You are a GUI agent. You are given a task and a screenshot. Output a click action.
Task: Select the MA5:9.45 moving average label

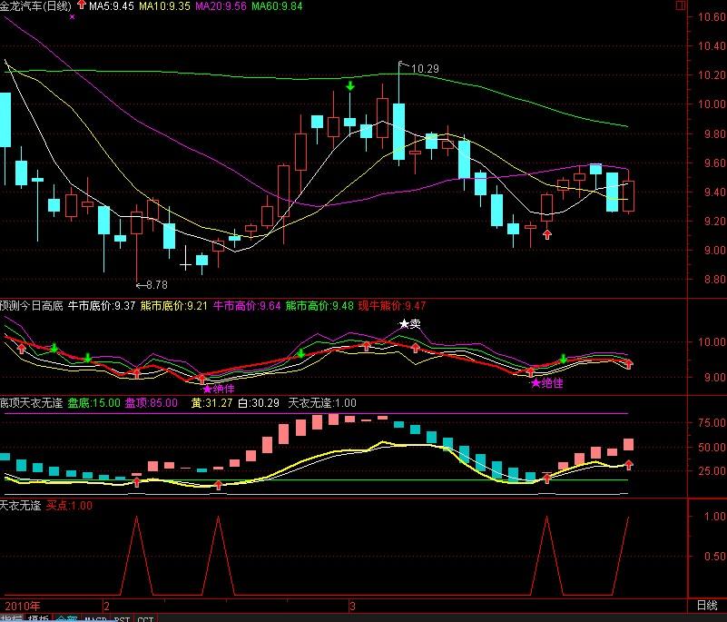112,6
